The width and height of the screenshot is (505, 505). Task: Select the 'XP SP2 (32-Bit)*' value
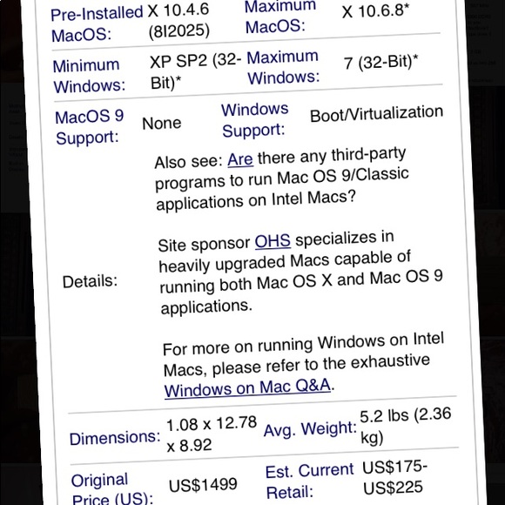pos(196,71)
